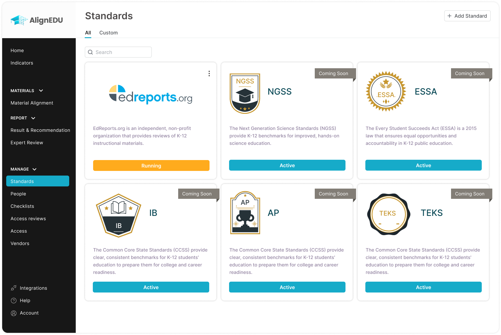Collapse the REPORT section chevron

(x=33, y=118)
